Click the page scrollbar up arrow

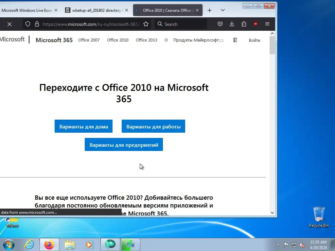click(x=272, y=33)
